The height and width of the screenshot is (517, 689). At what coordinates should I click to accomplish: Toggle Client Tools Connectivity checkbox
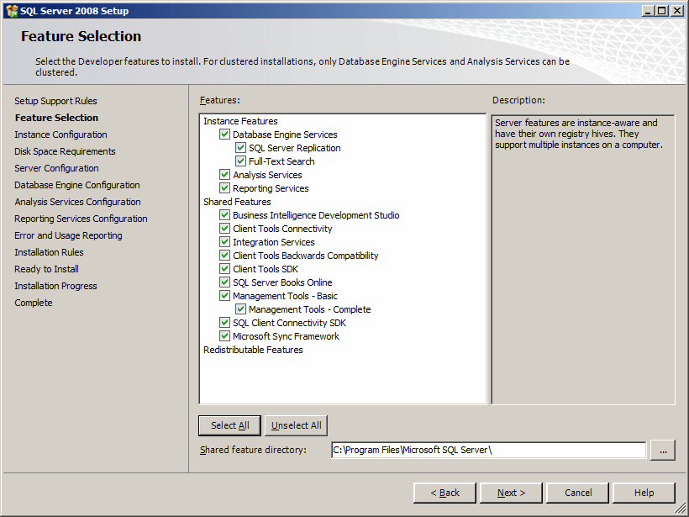(224, 228)
